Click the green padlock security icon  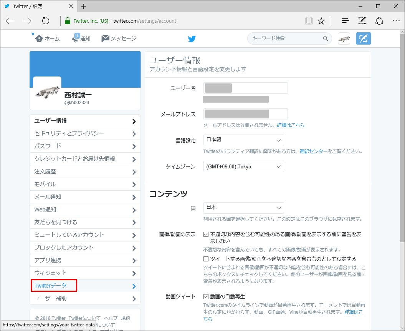68,21
